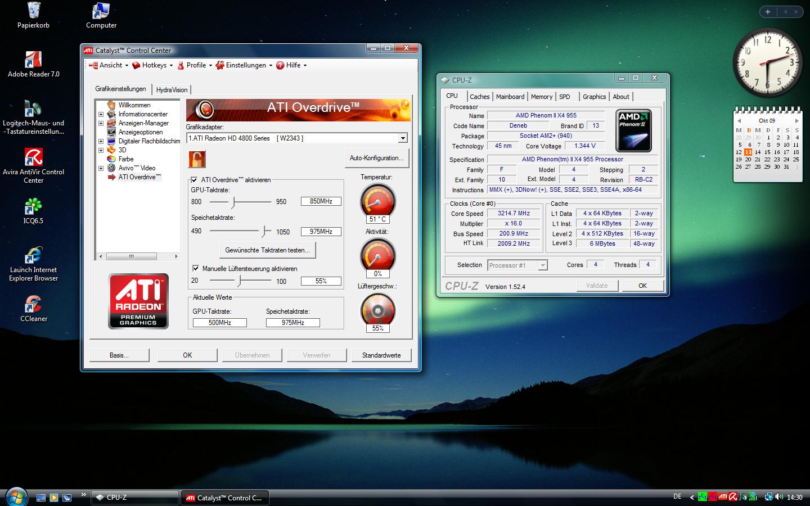Switch to the Mainboard tab in CPU-Z
The height and width of the screenshot is (506, 810).
click(x=510, y=97)
